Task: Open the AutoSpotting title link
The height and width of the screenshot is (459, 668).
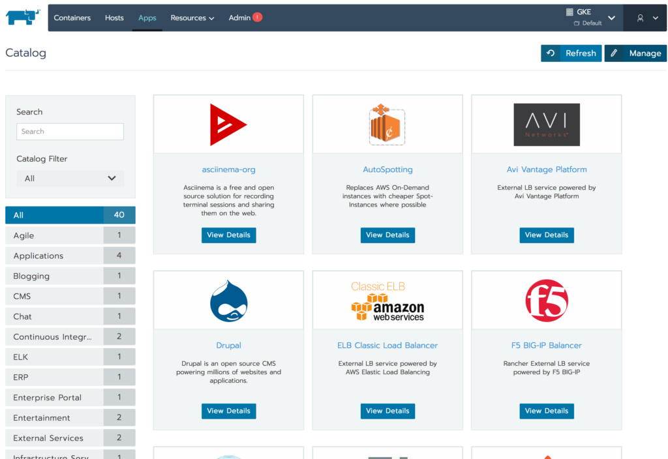Action: pos(387,170)
